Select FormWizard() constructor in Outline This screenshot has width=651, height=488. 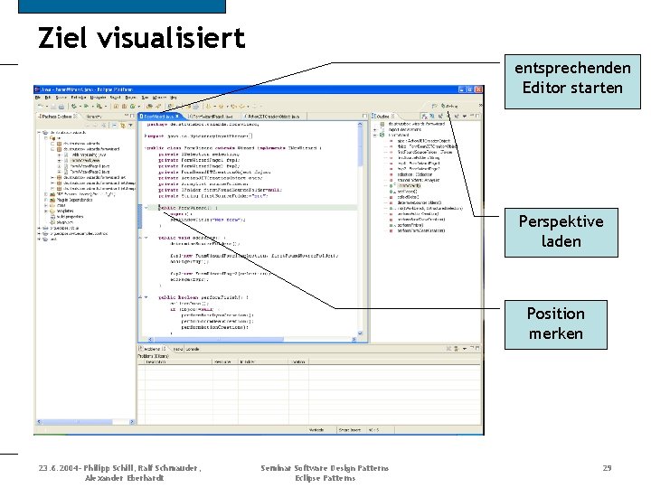point(409,186)
